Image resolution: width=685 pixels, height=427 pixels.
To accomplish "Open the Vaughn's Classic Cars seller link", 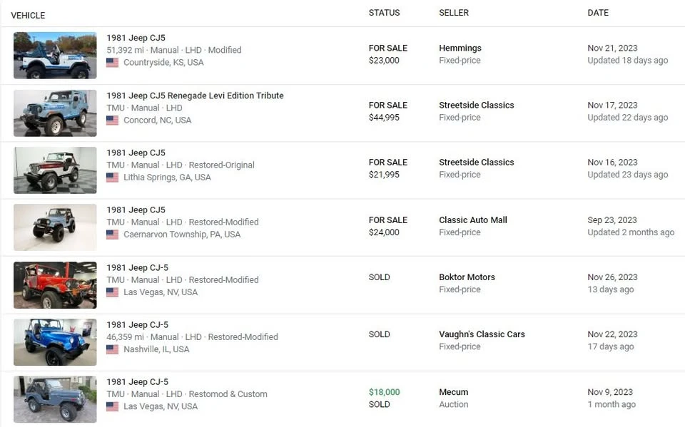I will [x=482, y=334].
